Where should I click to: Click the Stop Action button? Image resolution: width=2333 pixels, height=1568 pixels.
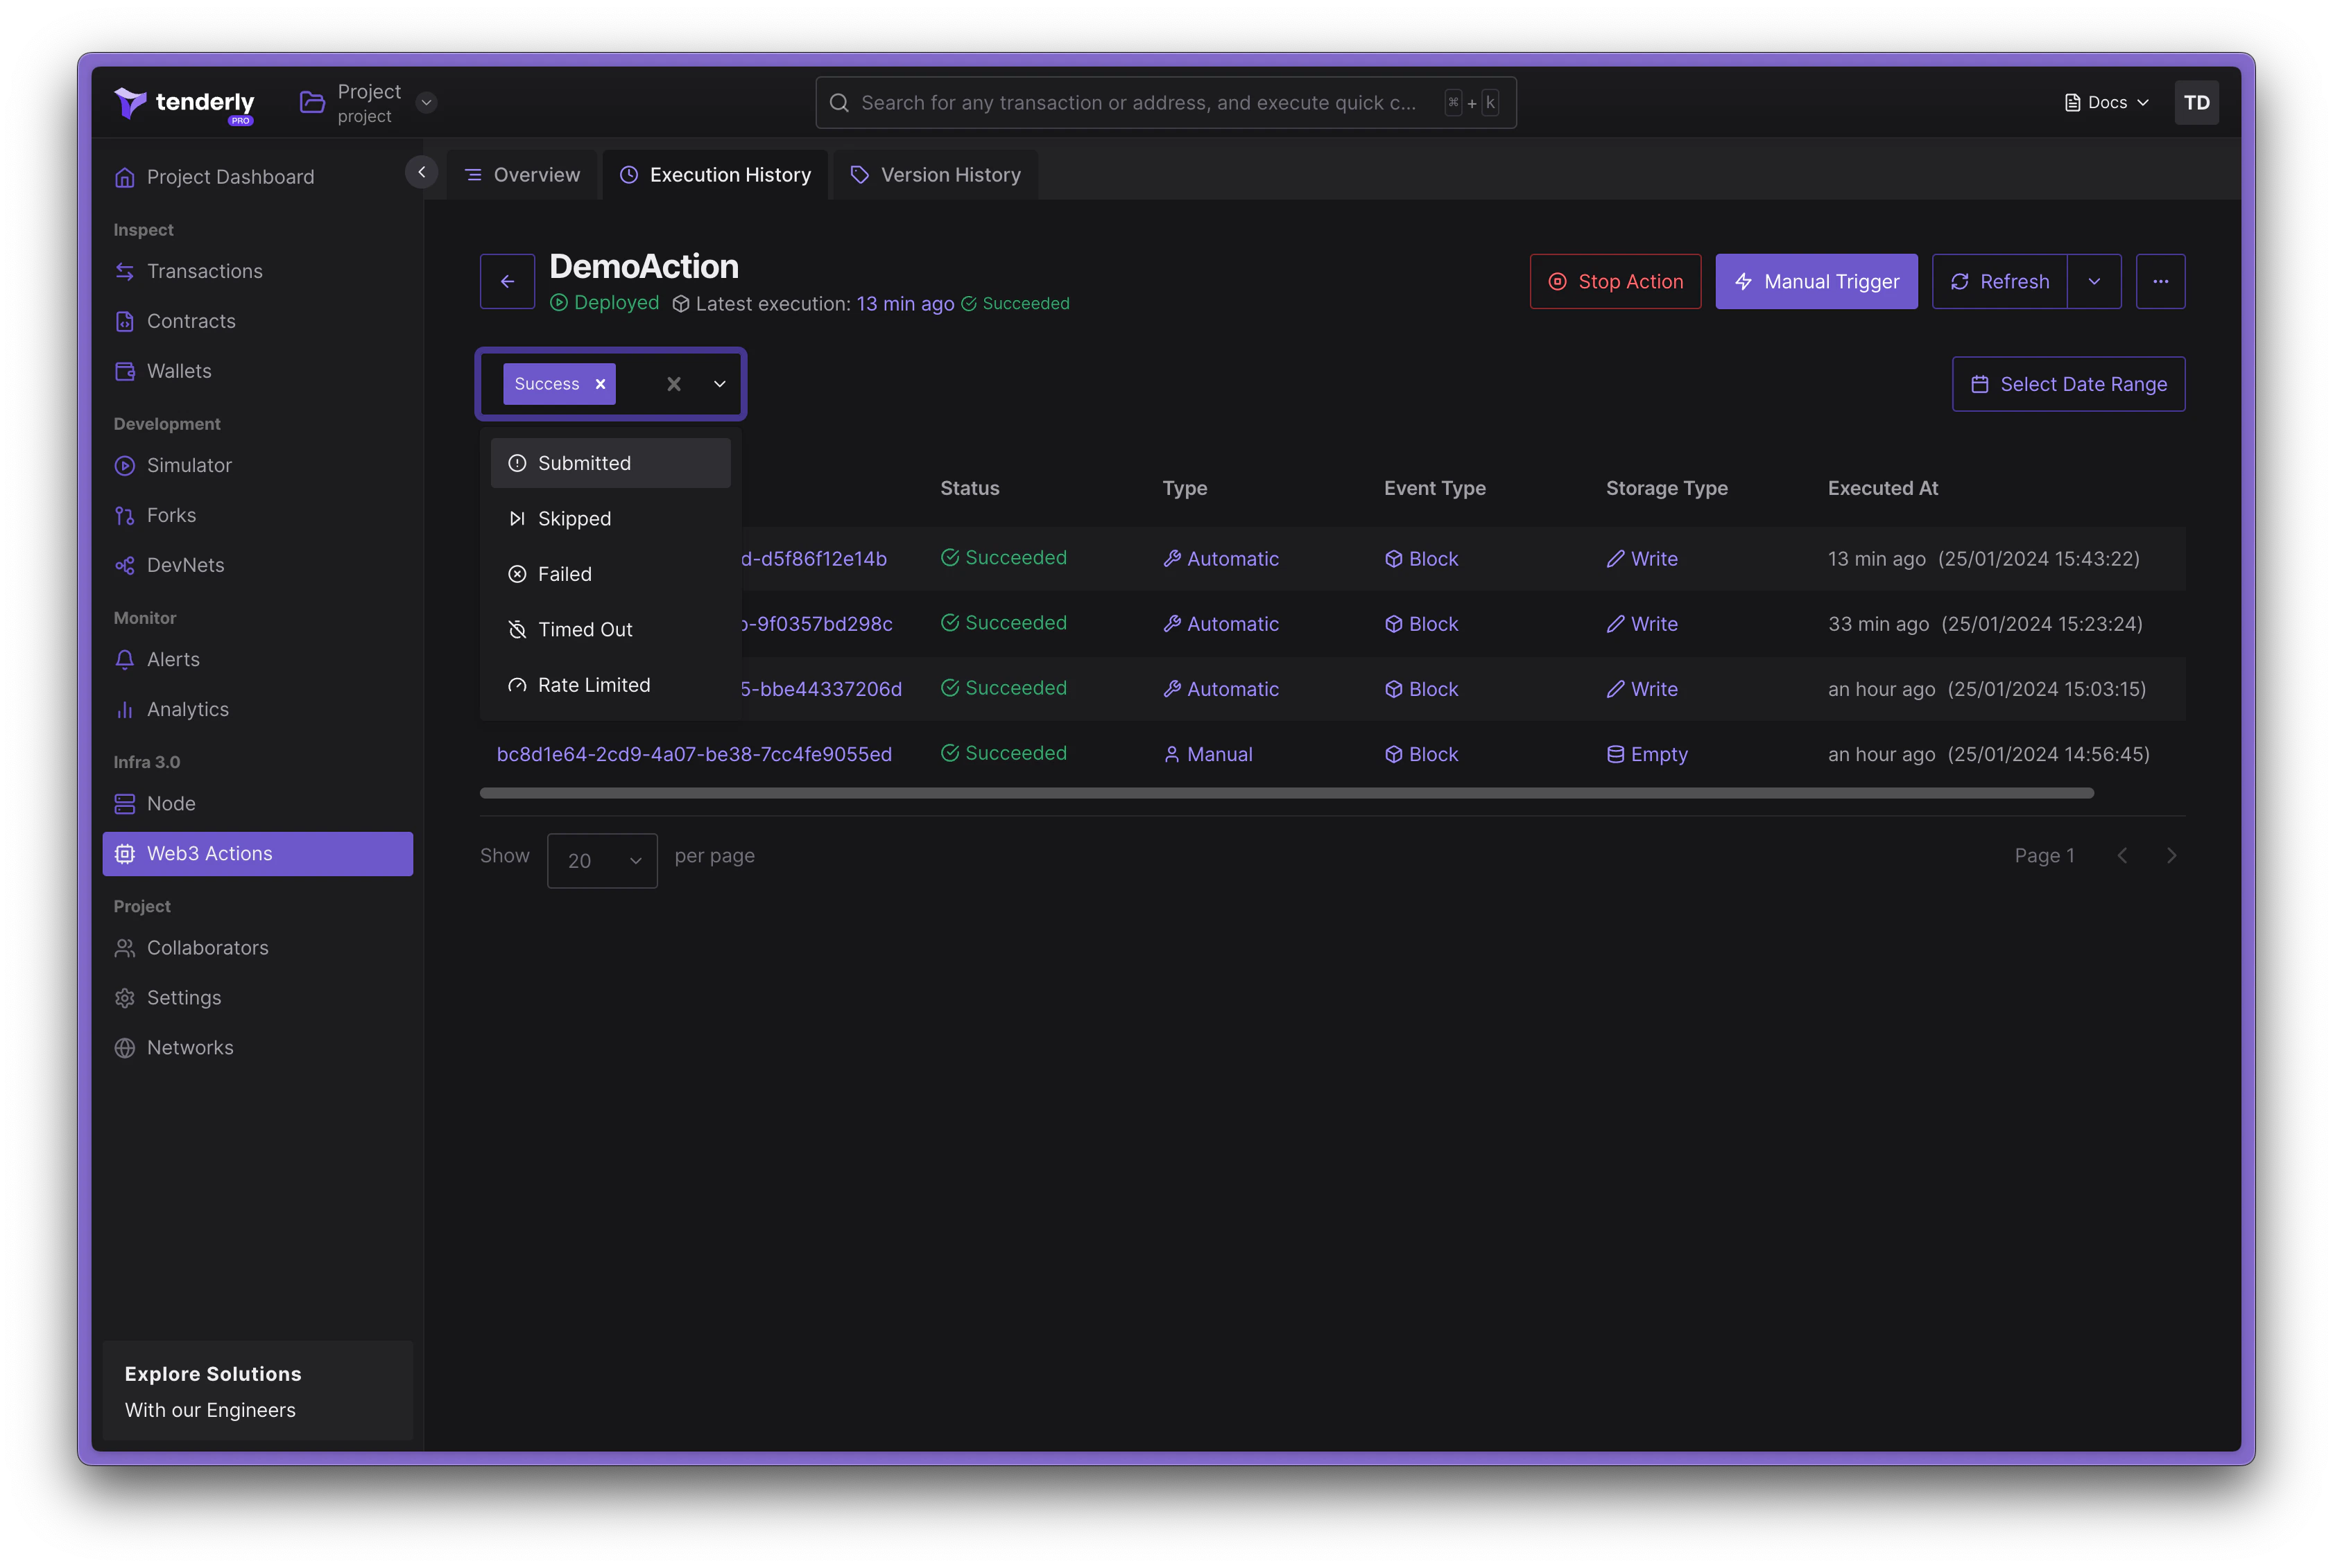1615,281
